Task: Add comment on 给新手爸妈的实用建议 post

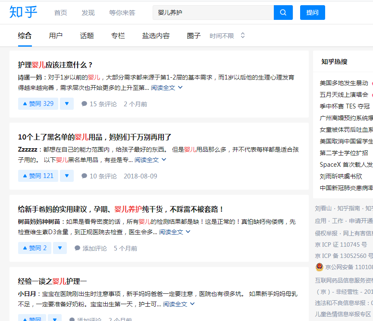Action: tap(91, 248)
